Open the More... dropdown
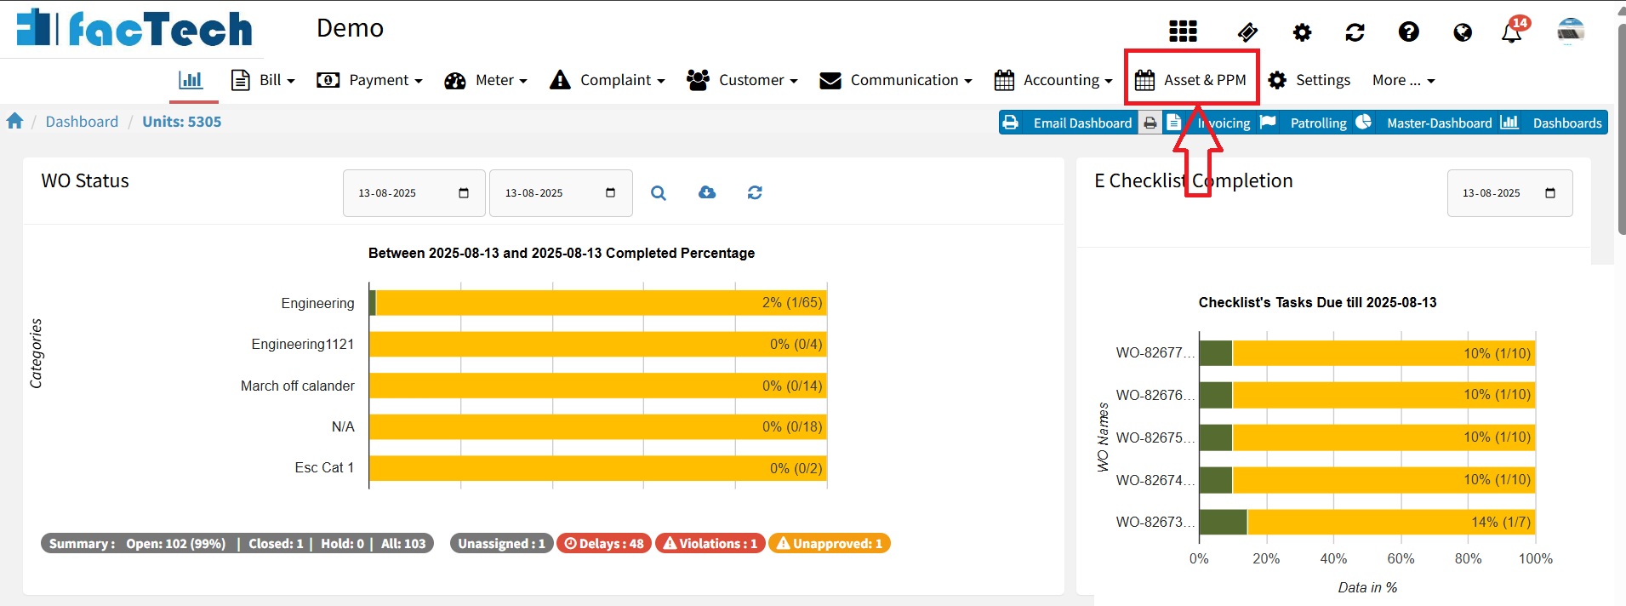The image size is (1626, 606). coord(1403,80)
